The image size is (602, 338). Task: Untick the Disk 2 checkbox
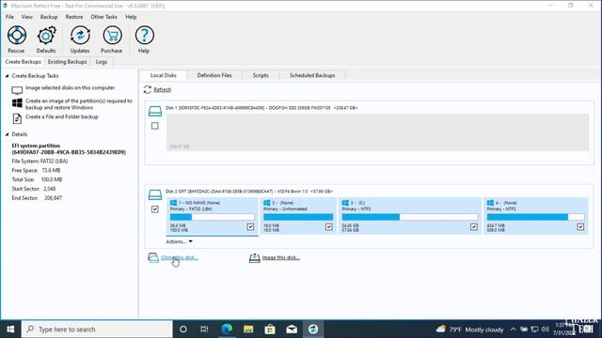click(x=154, y=209)
